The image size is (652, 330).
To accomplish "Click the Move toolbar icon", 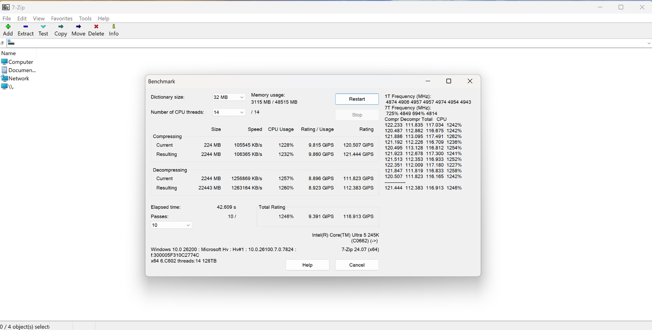I will point(78,27).
